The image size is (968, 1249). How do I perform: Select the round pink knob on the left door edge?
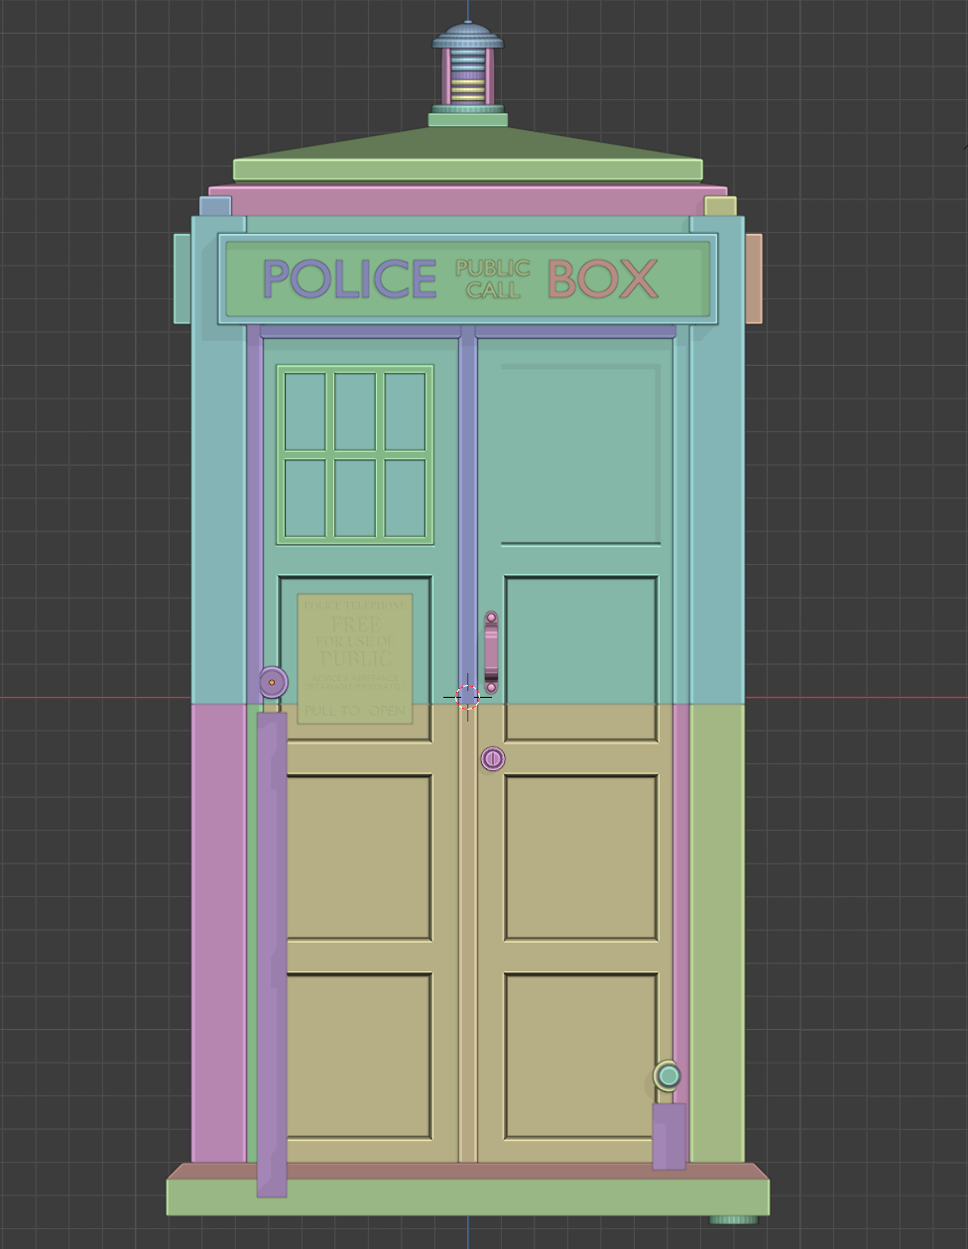pyautogui.click(x=273, y=682)
